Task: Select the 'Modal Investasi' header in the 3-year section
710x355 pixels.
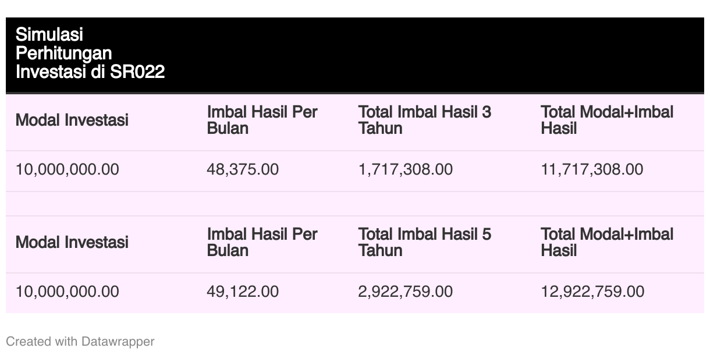Action: click(72, 120)
